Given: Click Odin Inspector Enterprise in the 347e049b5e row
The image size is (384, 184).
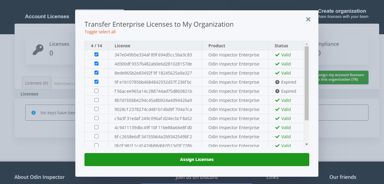Looking at the screenshot, I should (x=234, y=55).
